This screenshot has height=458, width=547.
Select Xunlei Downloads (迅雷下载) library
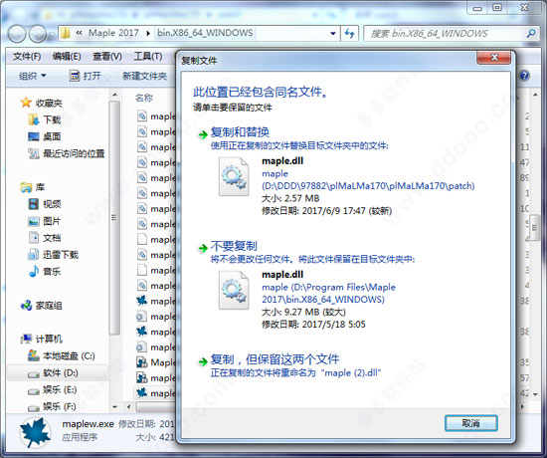[53, 255]
